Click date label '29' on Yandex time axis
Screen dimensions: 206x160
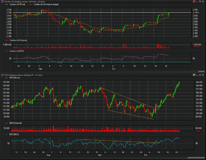pyautogui.click(x=29, y=66)
